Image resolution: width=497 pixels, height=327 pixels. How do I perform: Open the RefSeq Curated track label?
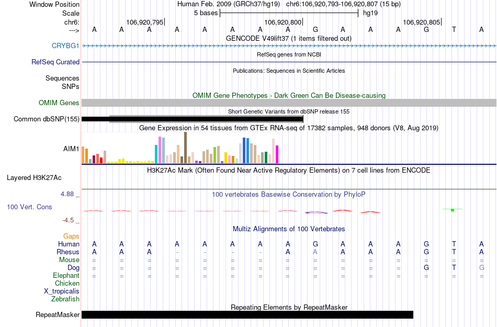pyautogui.click(x=55, y=62)
